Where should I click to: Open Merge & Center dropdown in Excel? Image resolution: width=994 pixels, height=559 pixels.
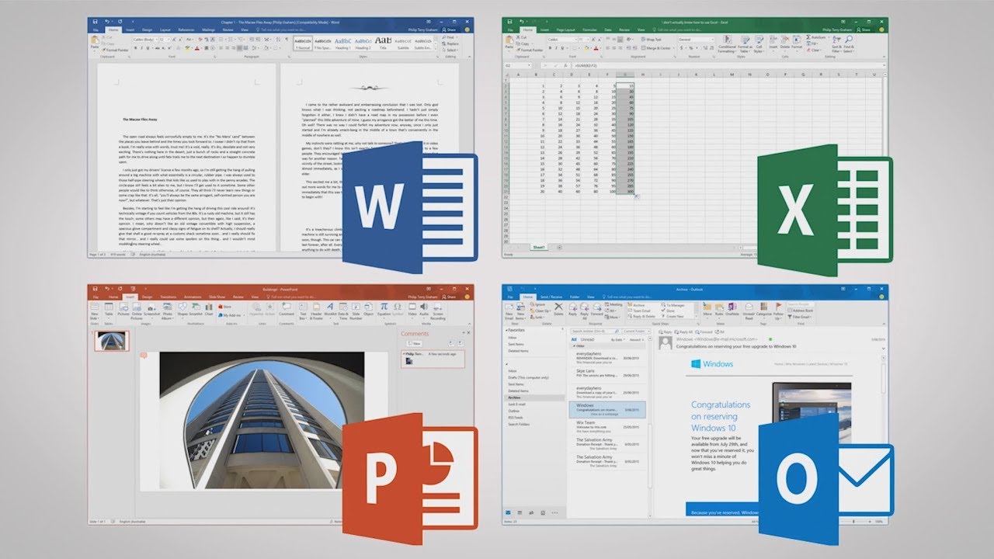click(x=675, y=48)
